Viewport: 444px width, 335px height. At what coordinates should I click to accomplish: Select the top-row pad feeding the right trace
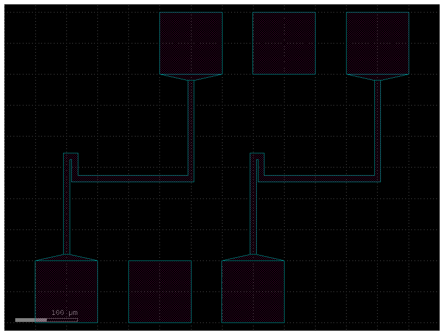click(378, 44)
